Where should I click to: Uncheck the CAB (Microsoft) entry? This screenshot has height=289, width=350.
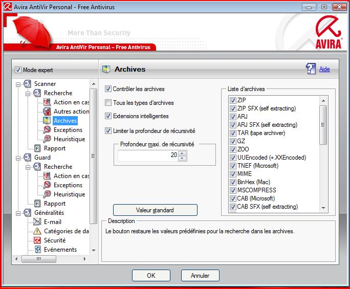click(x=233, y=198)
